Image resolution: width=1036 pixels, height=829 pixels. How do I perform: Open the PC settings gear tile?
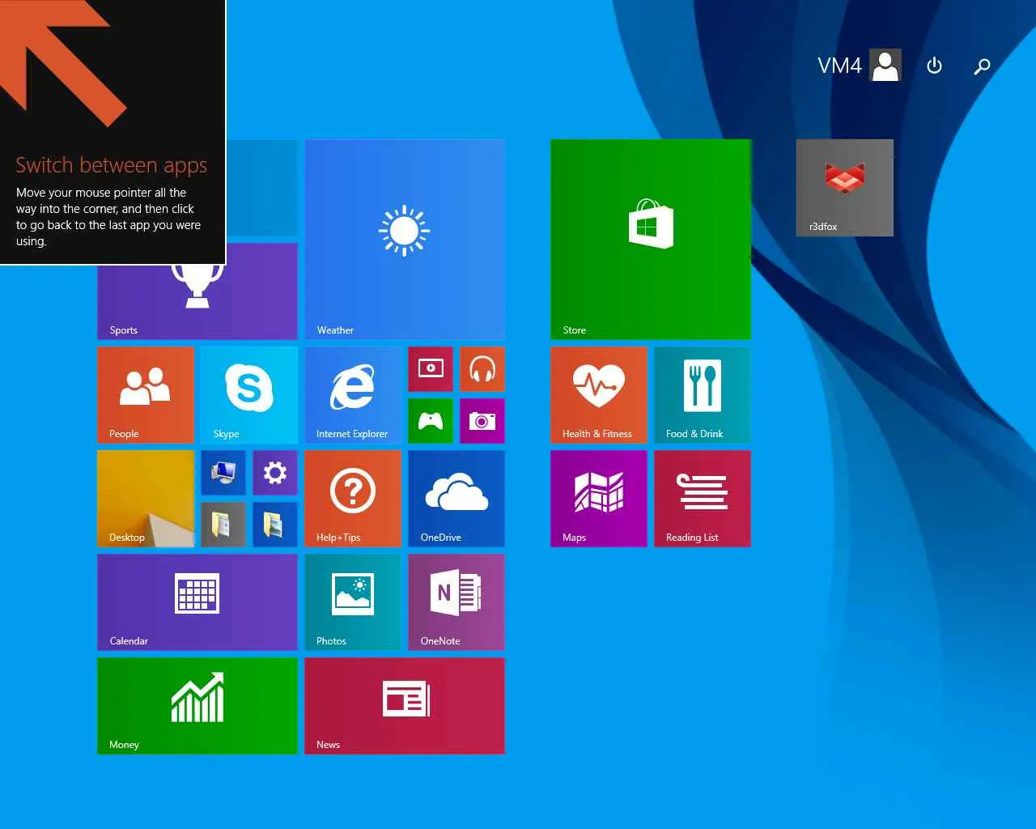pos(275,473)
